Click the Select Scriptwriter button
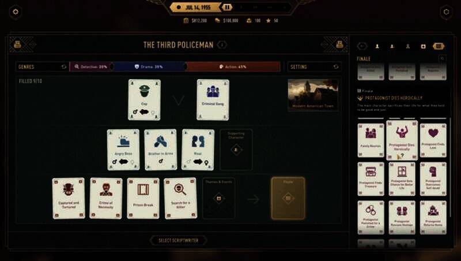Viewport: 461px width, 261px height. (179, 240)
